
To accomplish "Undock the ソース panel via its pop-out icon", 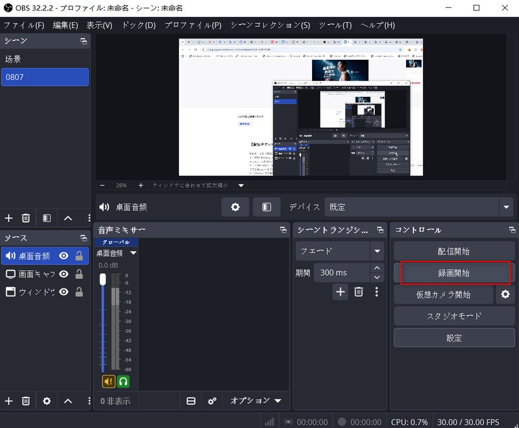I will point(84,238).
